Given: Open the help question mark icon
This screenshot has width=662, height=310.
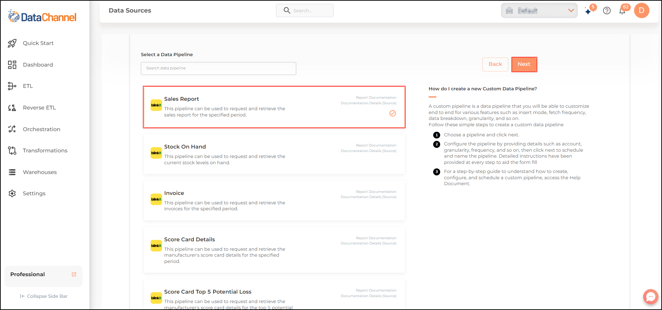Looking at the screenshot, I should click(607, 10).
